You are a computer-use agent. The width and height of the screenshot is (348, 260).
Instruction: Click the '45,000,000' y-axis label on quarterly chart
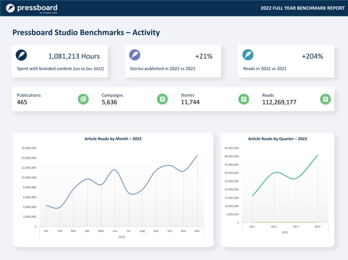(232, 148)
